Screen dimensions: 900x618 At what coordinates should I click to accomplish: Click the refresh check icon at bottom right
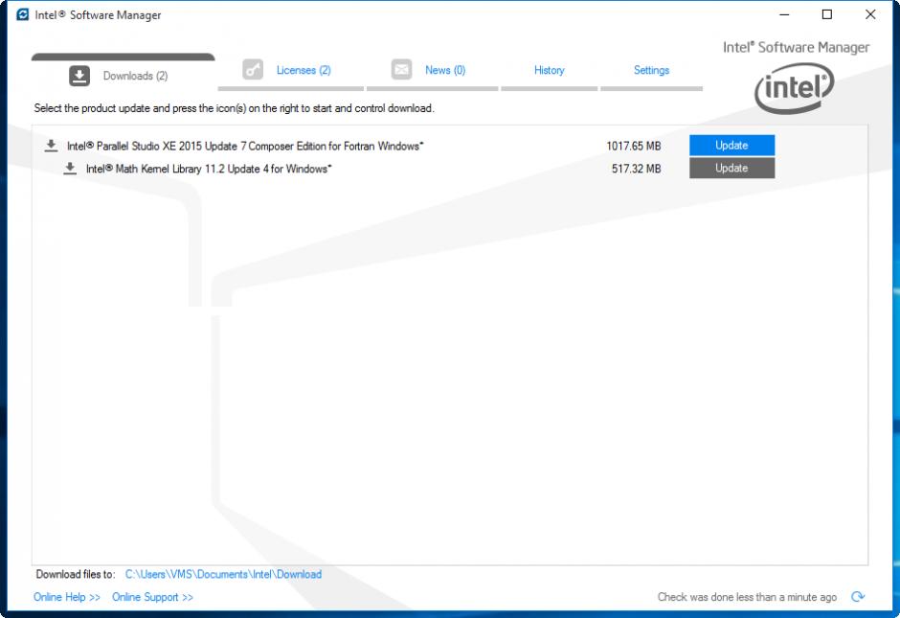click(858, 597)
